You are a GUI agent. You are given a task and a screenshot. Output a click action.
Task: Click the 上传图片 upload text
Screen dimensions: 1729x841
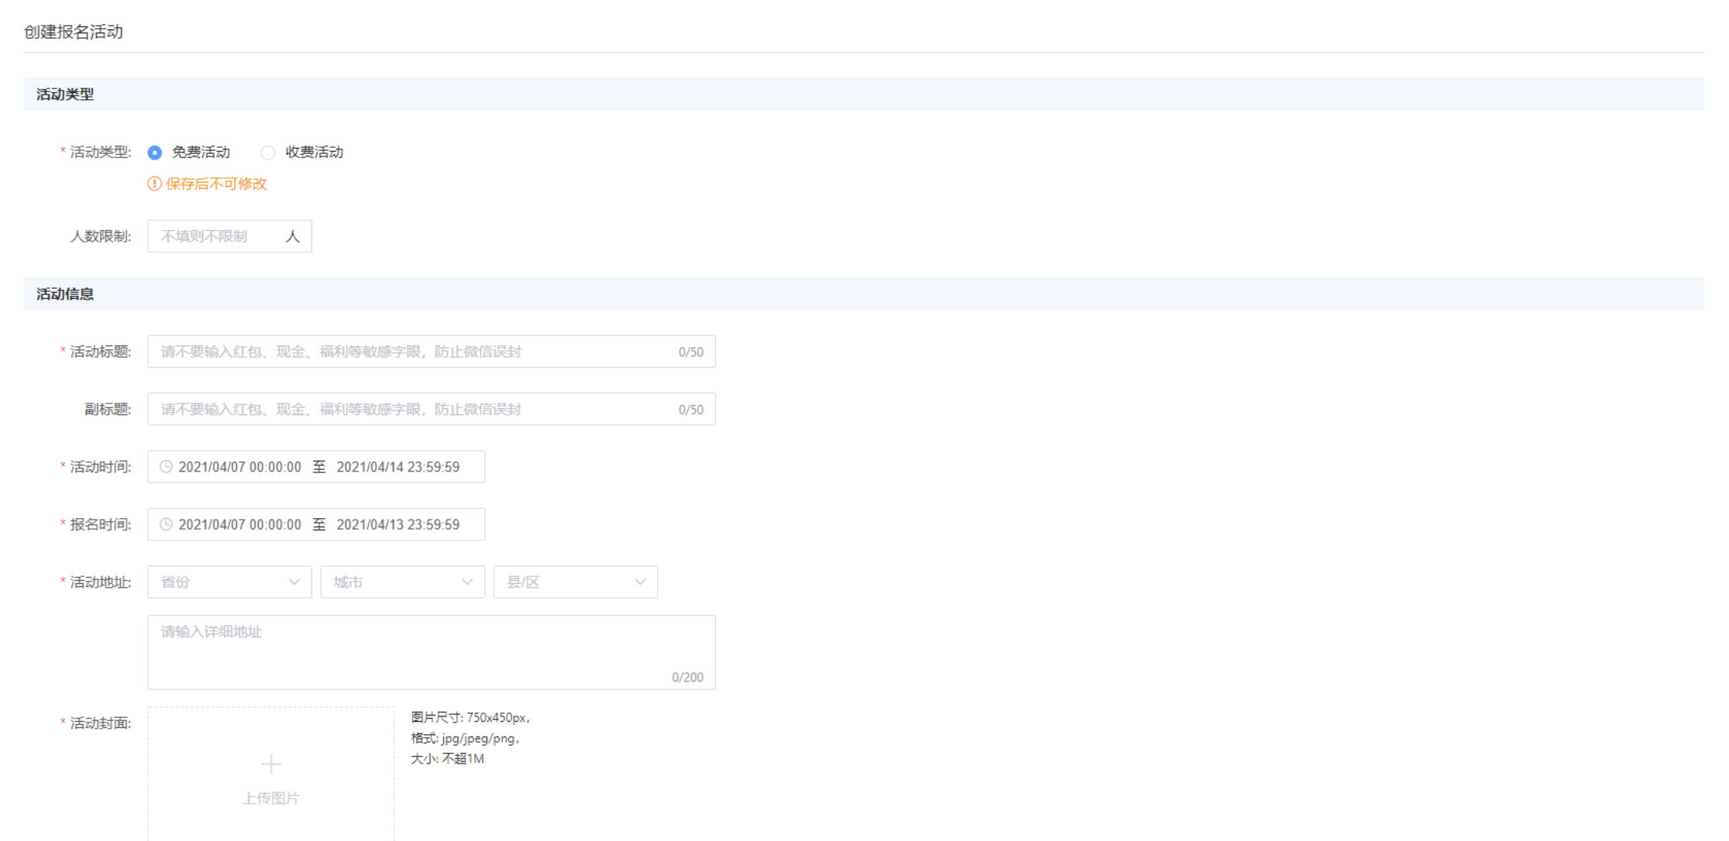pos(270,798)
